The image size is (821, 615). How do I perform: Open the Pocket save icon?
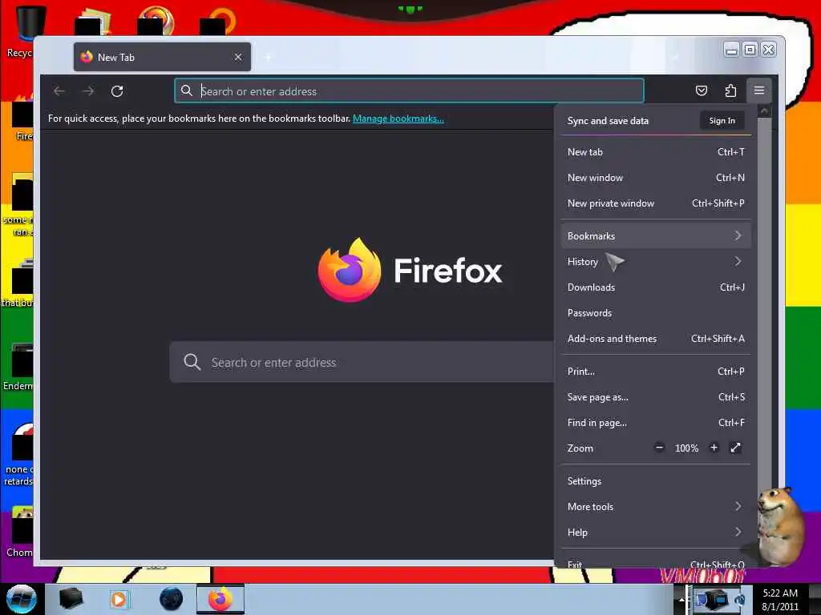(x=701, y=90)
